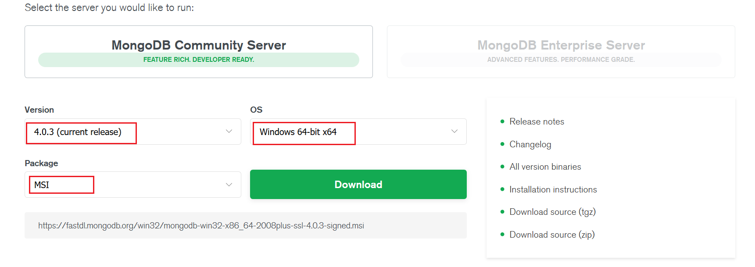
Task: Click the Version dropdown chevron arrow
Action: point(229,132)
